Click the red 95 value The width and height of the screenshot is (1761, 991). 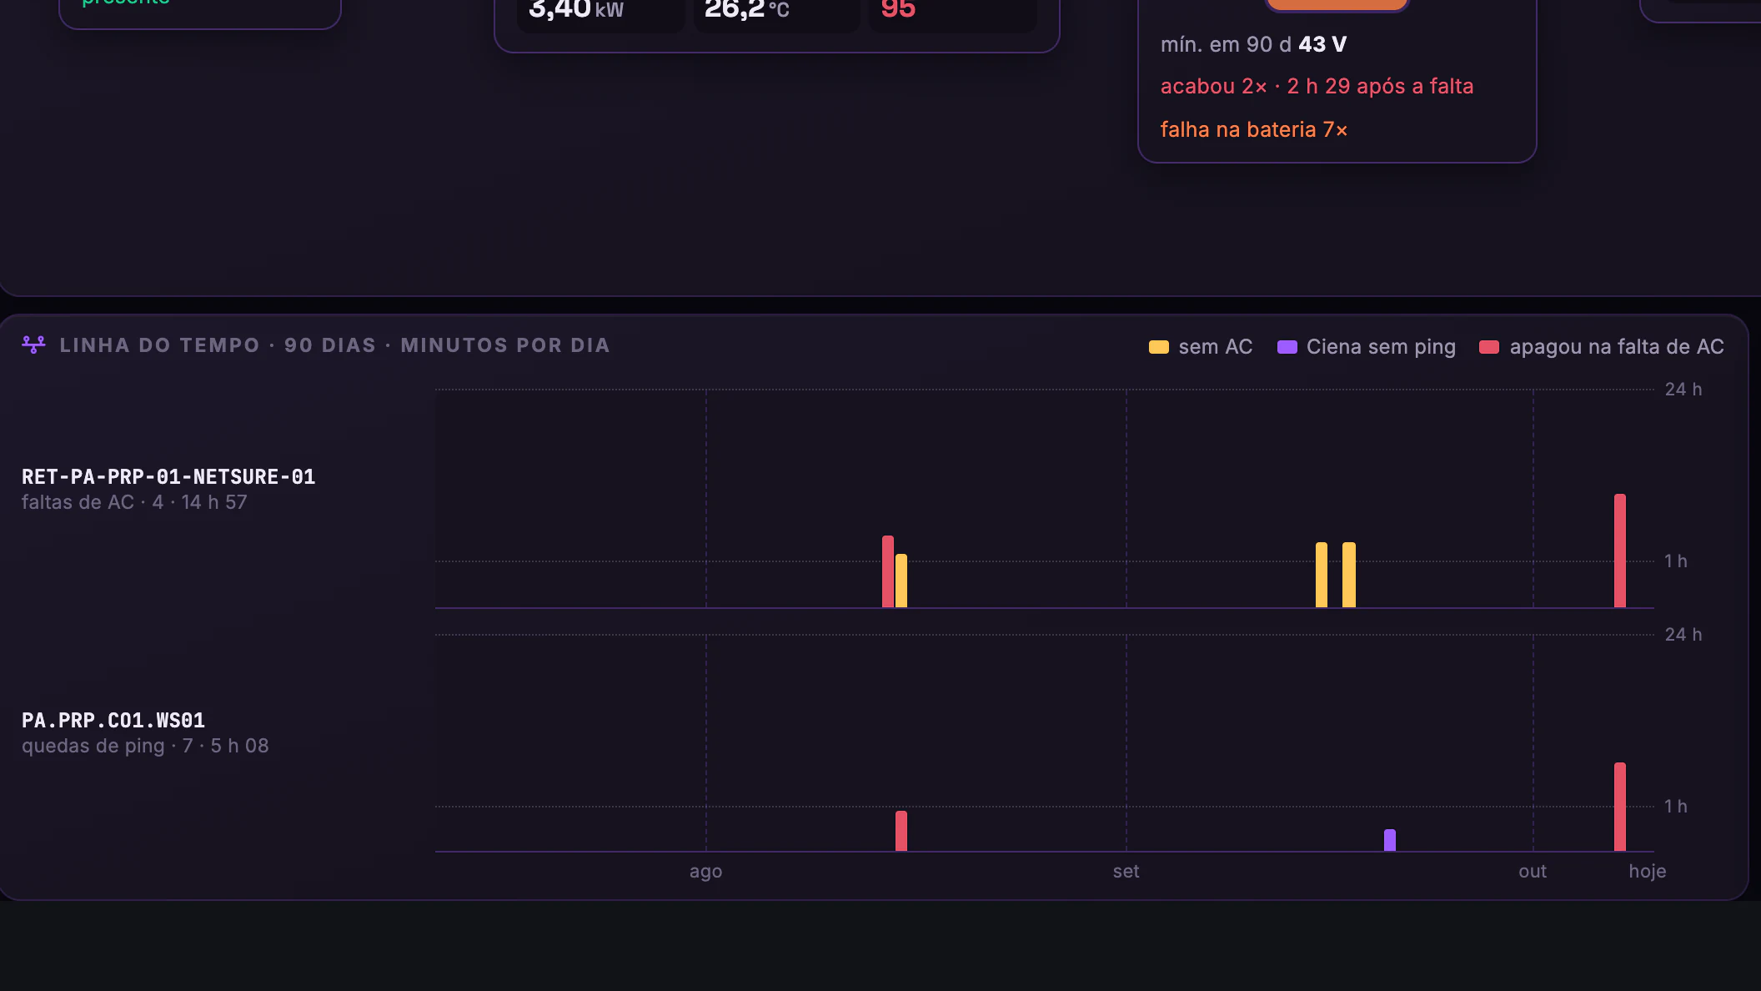898,8
